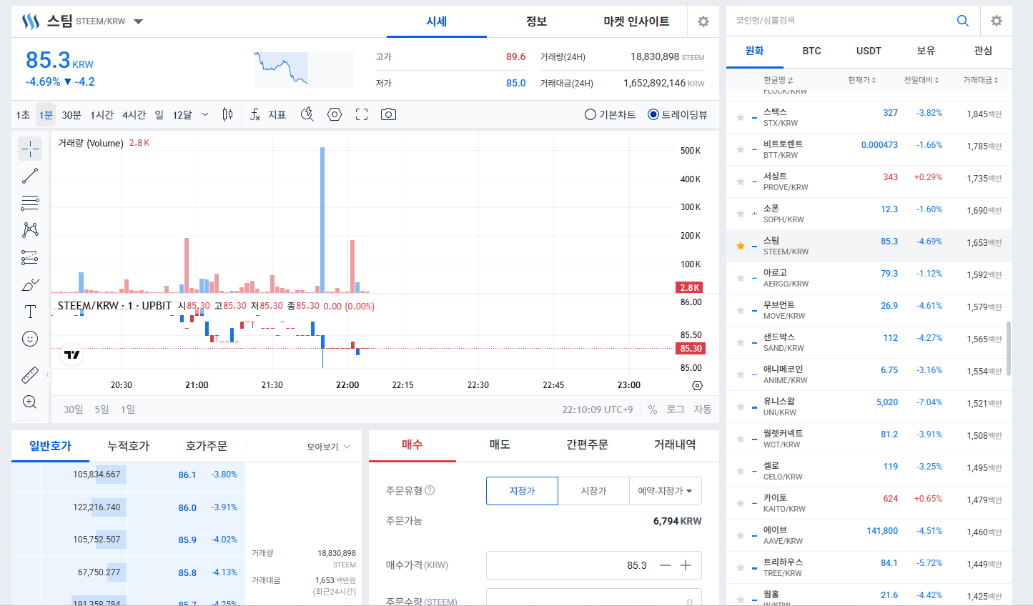Image resolution: width=1033 pixels, height=606 pixels.
Task: Select the 지정가 order type button
Action: (x=522, y=491)
